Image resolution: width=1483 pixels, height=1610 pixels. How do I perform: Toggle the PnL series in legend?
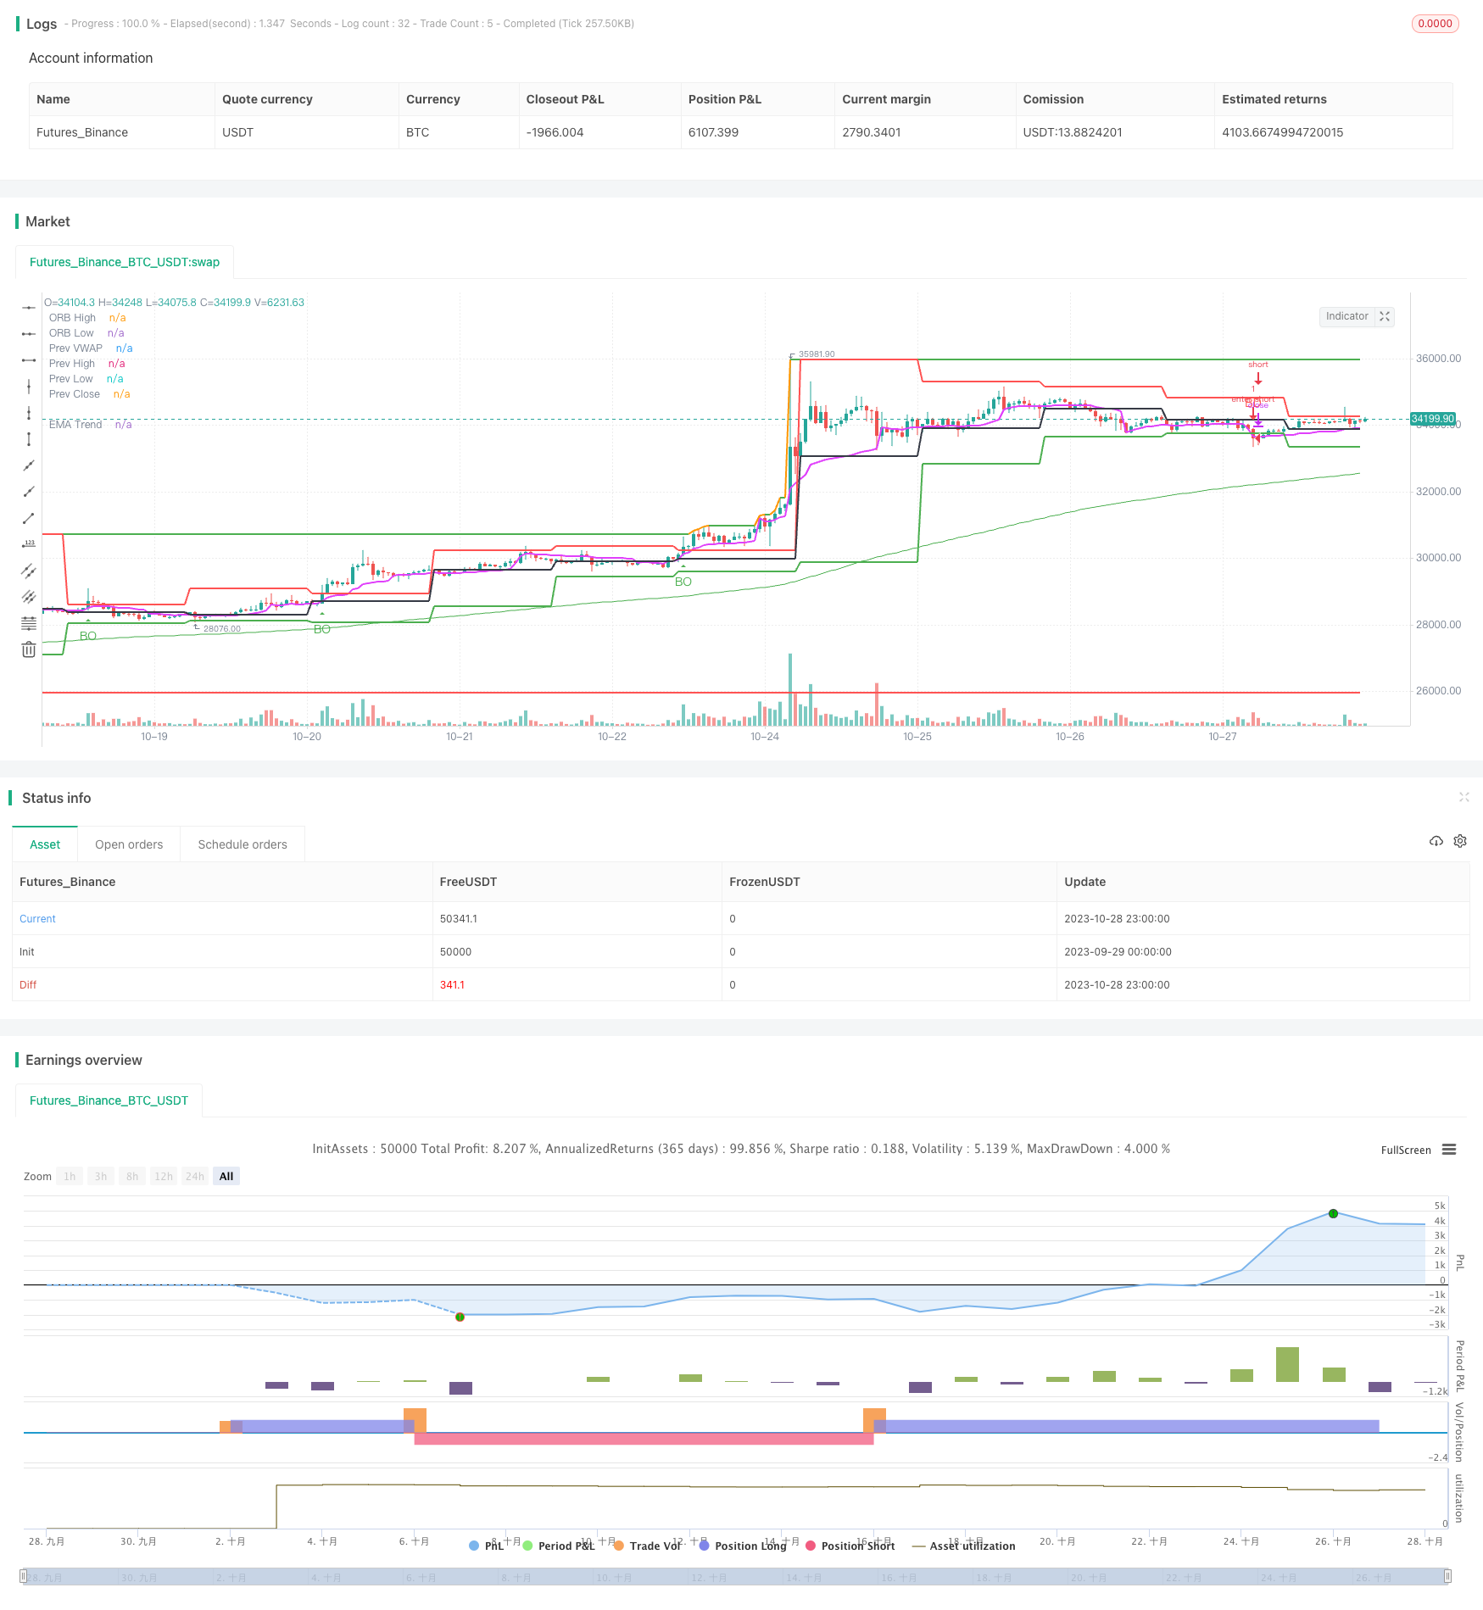click(487, 1546)
